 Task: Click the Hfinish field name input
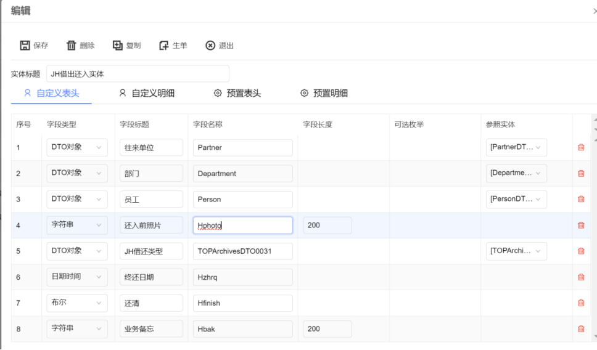(x=243, y=303)
